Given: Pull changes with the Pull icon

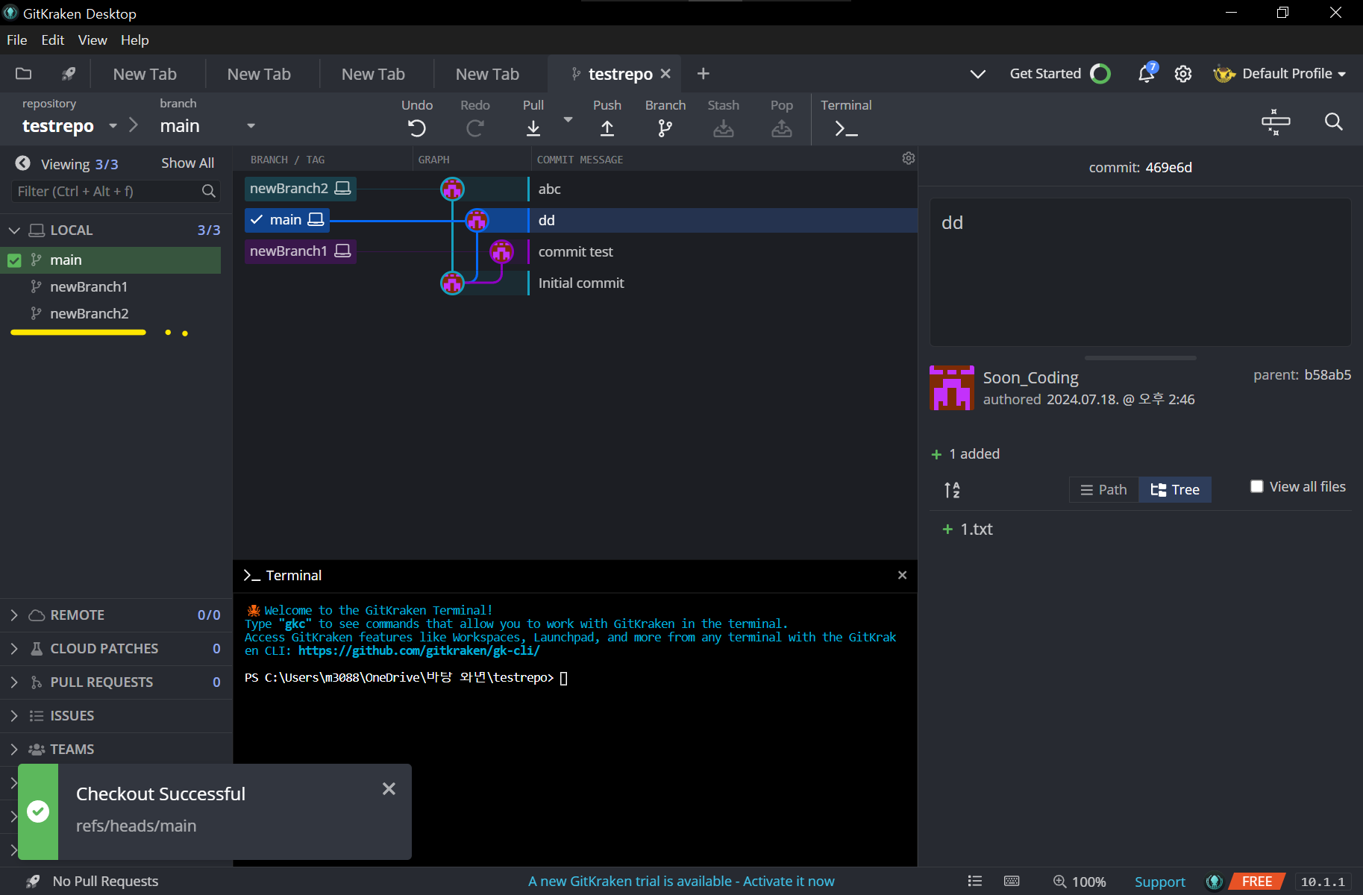Looking at the screenshot, I should click(533, 128).
